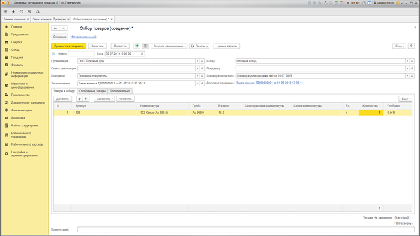Open Favorites star icon
This screenshot has height=236, width=420.
[13, 11]
